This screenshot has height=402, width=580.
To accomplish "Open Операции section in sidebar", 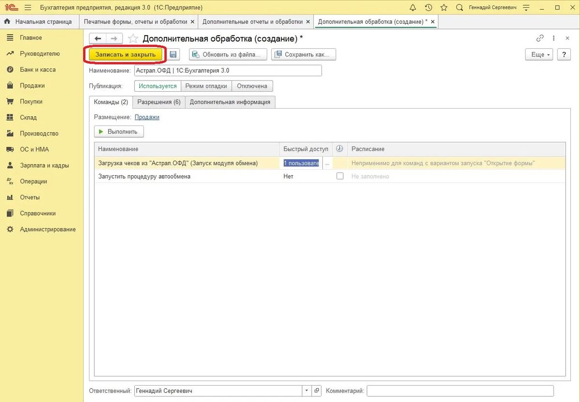I will coord(33,181).
